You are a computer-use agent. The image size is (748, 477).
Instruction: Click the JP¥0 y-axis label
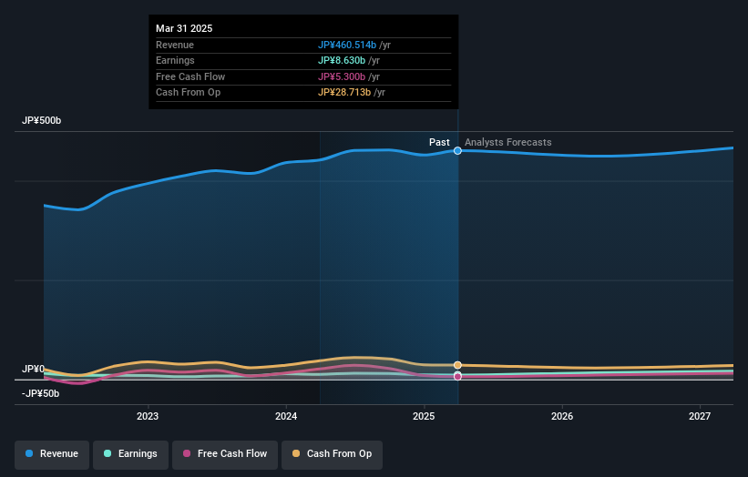[33, 369]
